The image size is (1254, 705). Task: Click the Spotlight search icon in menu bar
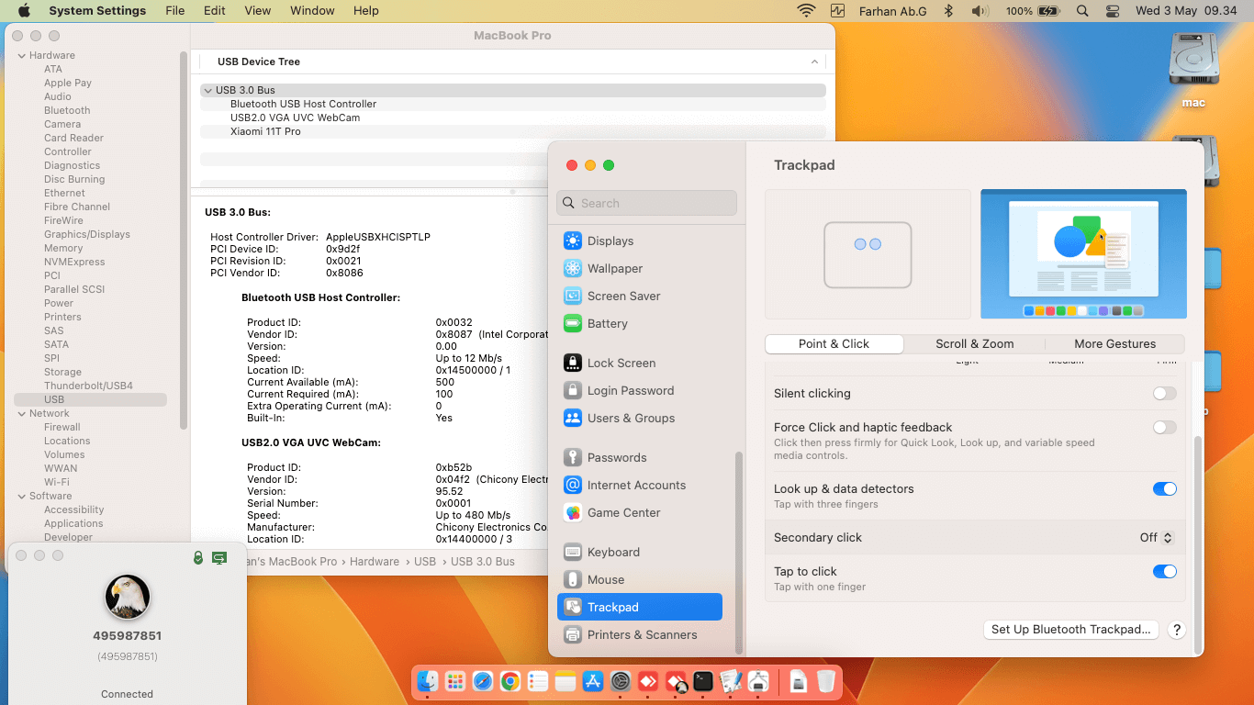point(1082,11)
